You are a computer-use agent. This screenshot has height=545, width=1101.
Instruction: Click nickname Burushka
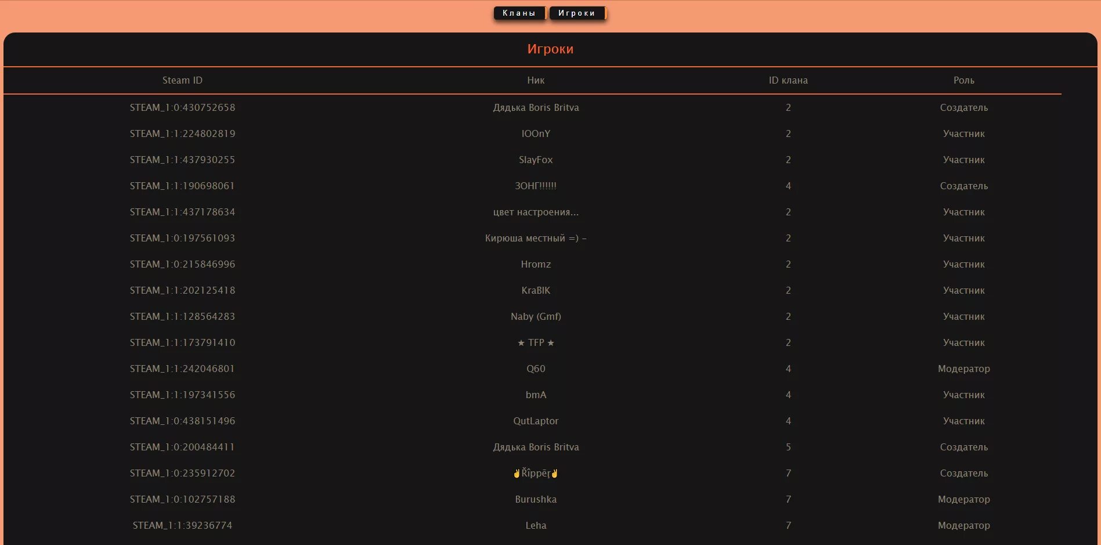point(536,499)
